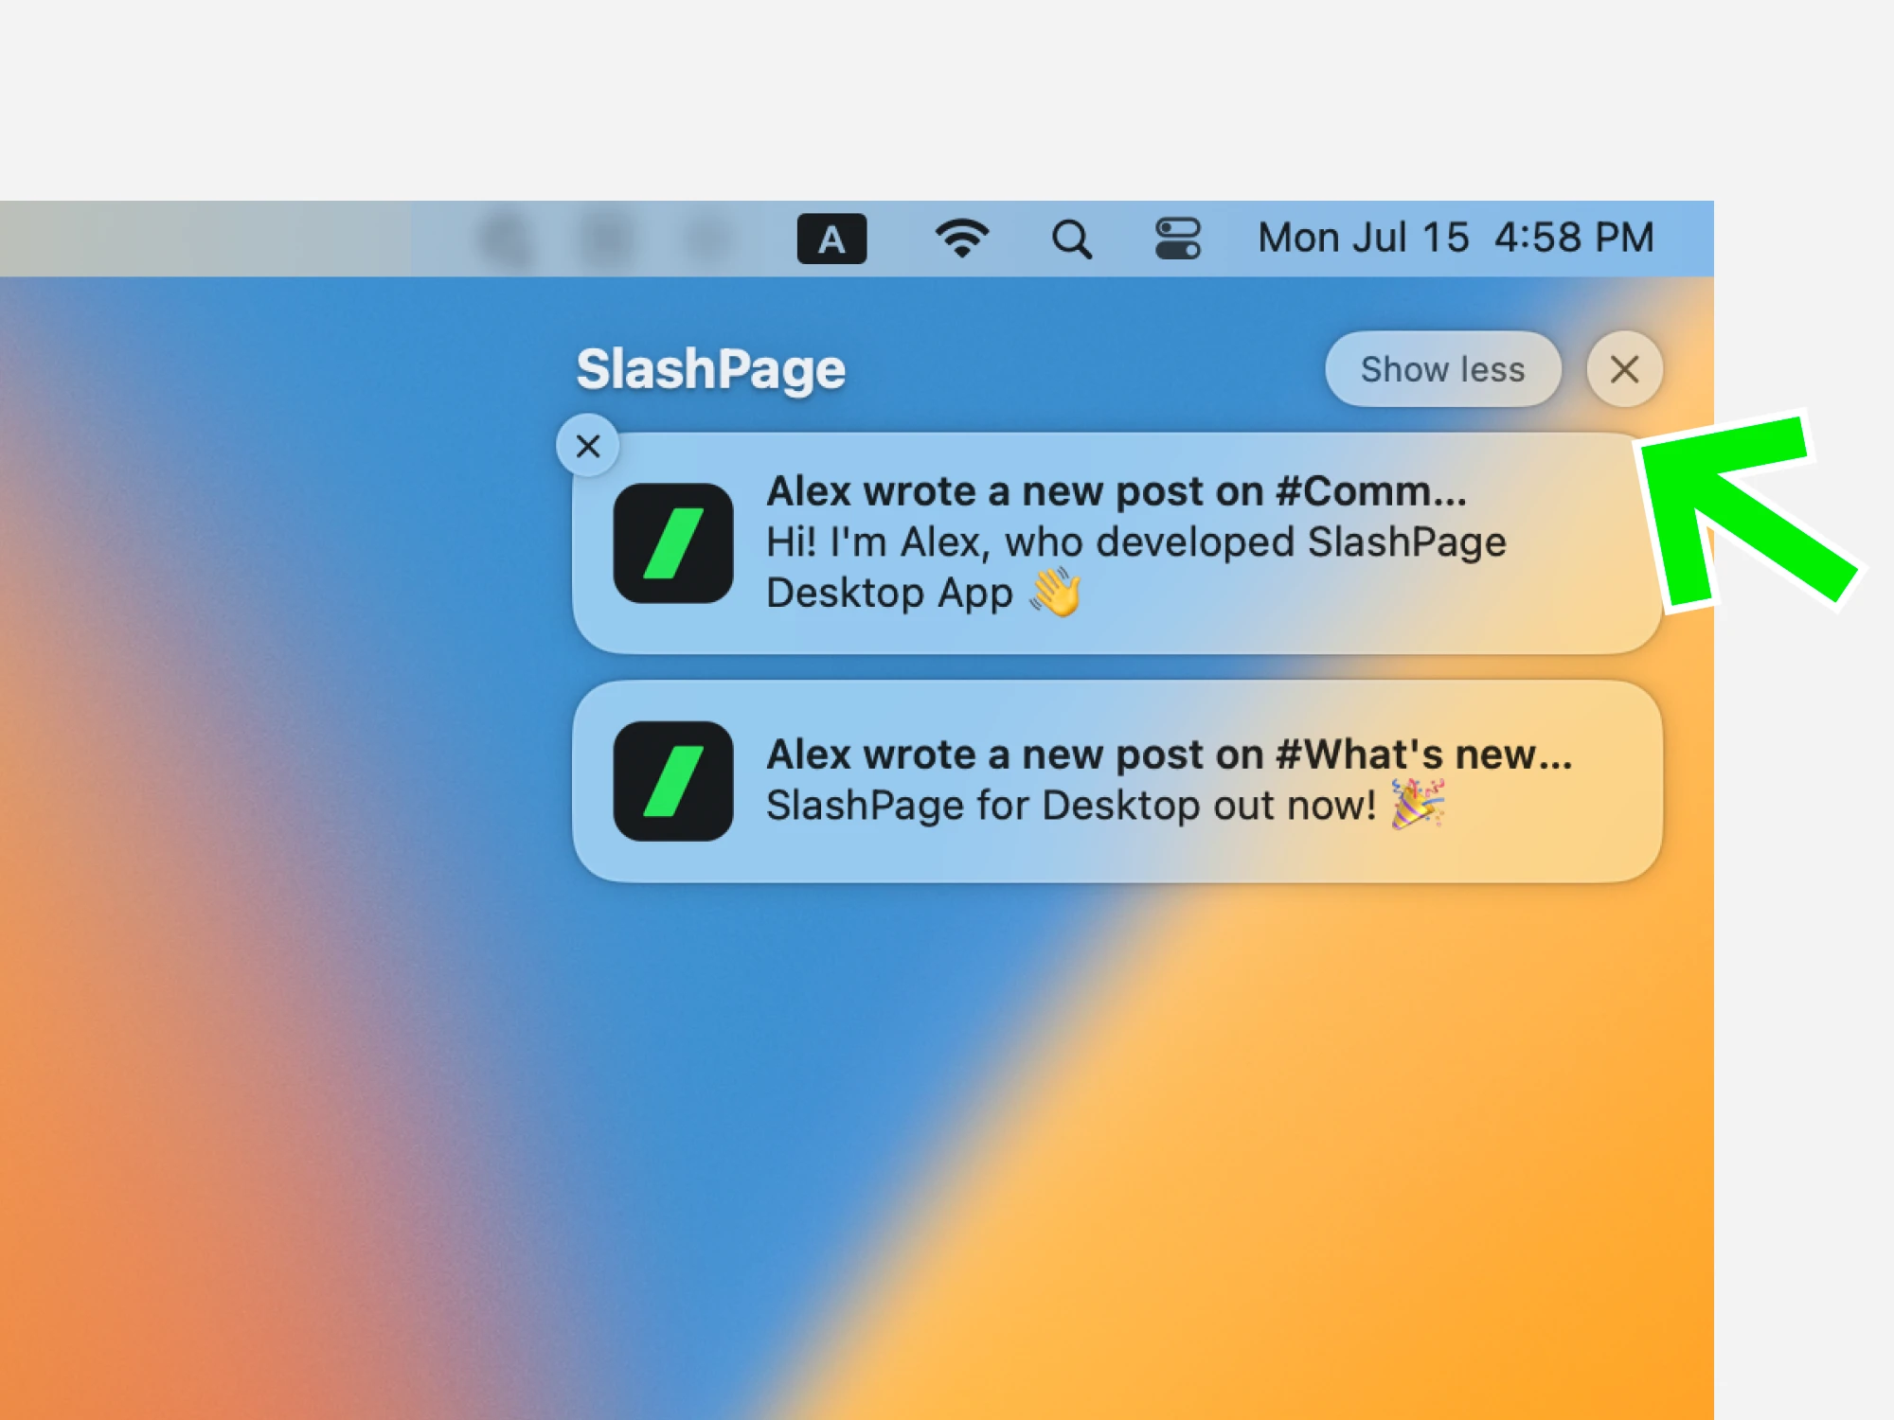Click SlashPage app icon in first notification

[x=673, y=543]
